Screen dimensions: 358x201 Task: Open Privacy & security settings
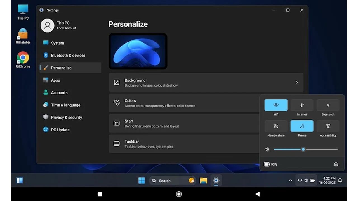tap(70, 117)
